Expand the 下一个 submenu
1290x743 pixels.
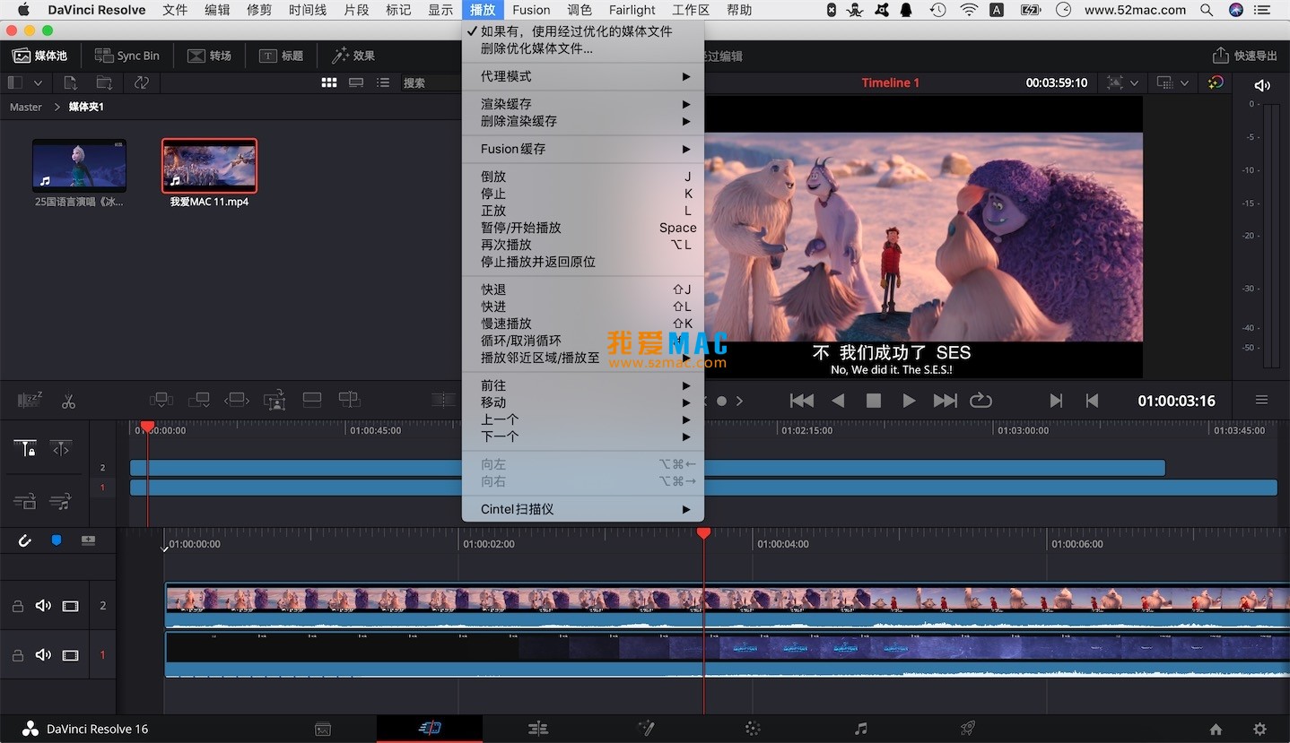583,436
